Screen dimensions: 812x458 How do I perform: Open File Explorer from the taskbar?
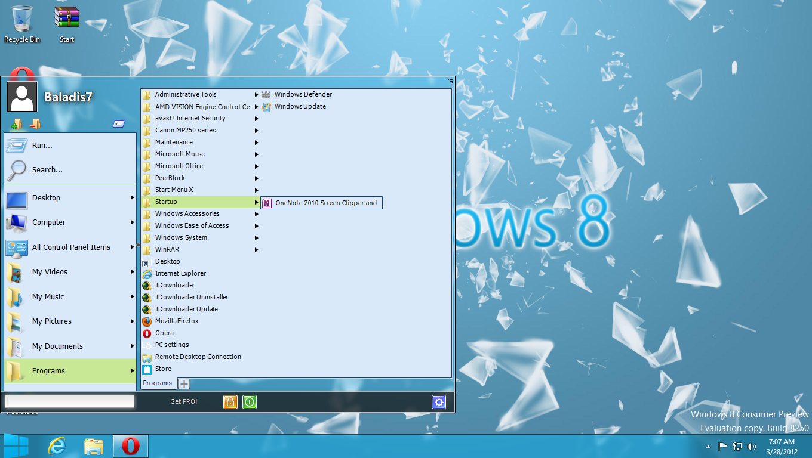tap(94, 446)
